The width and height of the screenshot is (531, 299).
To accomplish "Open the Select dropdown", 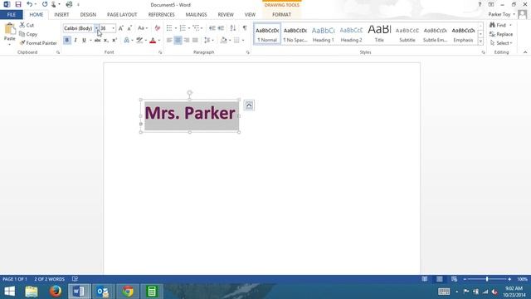I will tap(501, 43).
